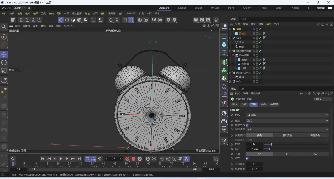
Task: Click the Record Active Objects keyframe button
Action: click(x=128, y=159)
